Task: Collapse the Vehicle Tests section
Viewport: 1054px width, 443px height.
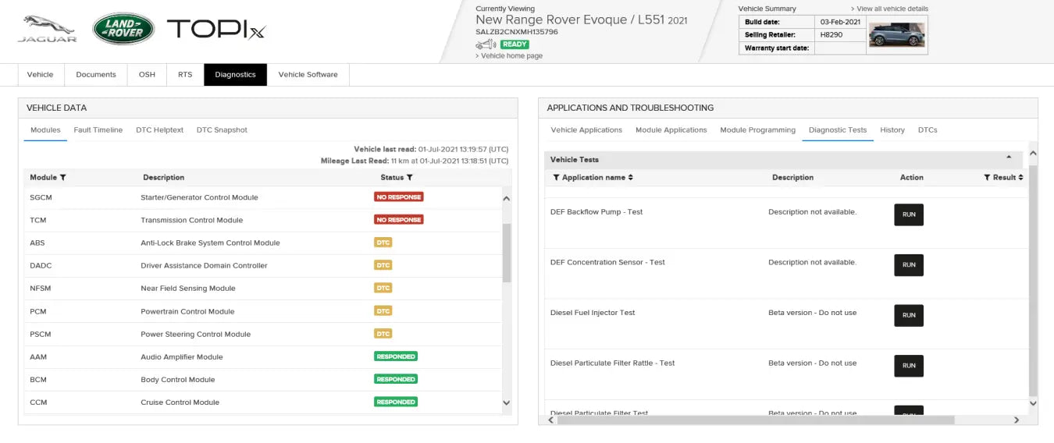Action: [x=1009, y=158]
